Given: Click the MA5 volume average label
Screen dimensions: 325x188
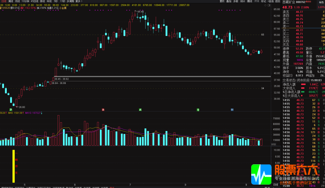Looking at the screenshot, I should (16, 113).
